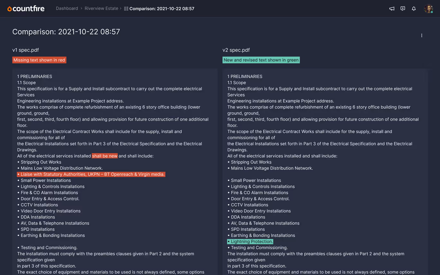
Task: Open the three-dot comparison options menu
Action: pos(422,35)
